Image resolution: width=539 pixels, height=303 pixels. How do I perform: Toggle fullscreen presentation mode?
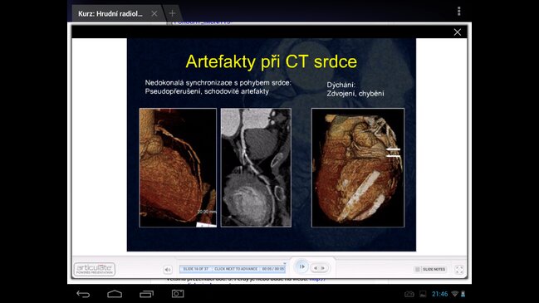(x=459, y=270)
